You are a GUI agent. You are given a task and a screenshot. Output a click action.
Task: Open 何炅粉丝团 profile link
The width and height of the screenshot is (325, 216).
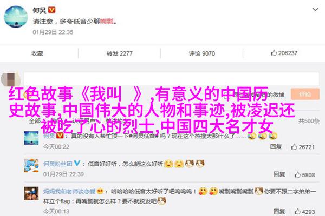coord(57,164)
